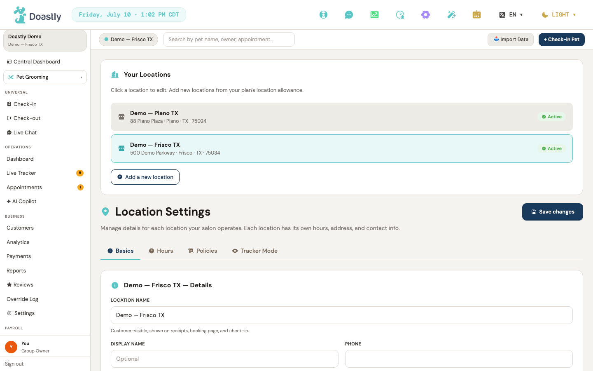This screenshot has width=593, height=371.
Task: Open Live Tracker in sidebar
Action: (x=45, y=173)
